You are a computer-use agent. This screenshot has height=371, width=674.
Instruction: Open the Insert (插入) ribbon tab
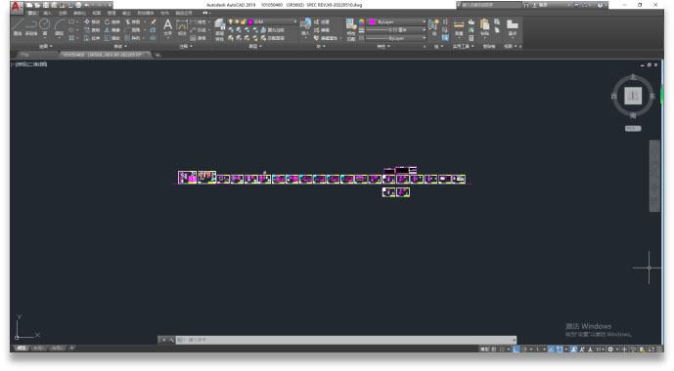[47, 13]
